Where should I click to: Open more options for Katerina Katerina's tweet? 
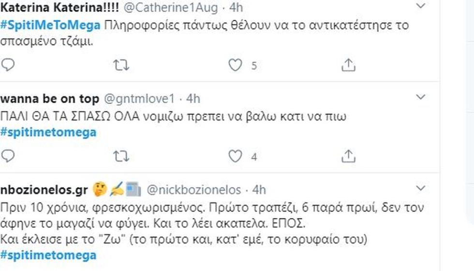421,6
